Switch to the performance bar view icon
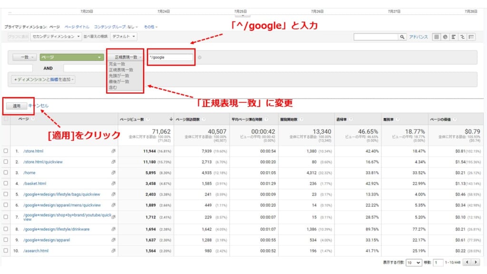The width and height of the screenshot is (487, 274). point(454,37)
